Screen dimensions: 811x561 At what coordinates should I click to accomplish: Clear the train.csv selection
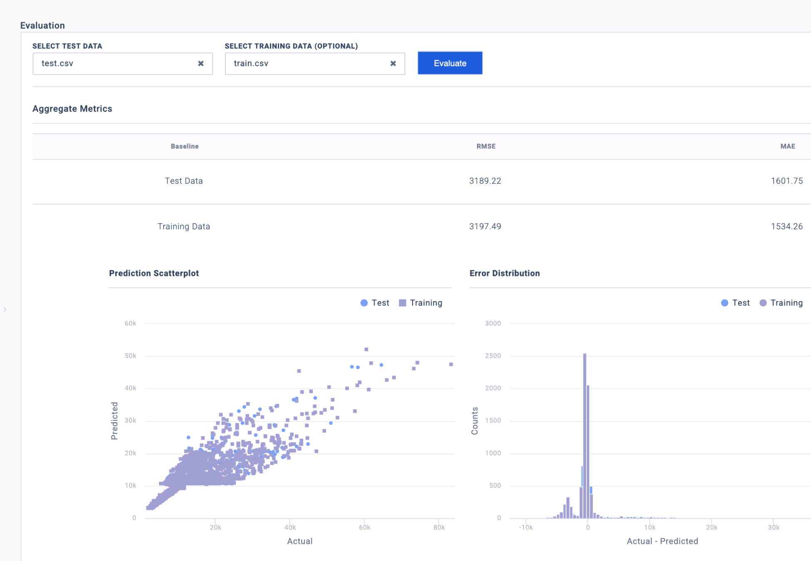[x=393, y=63]
